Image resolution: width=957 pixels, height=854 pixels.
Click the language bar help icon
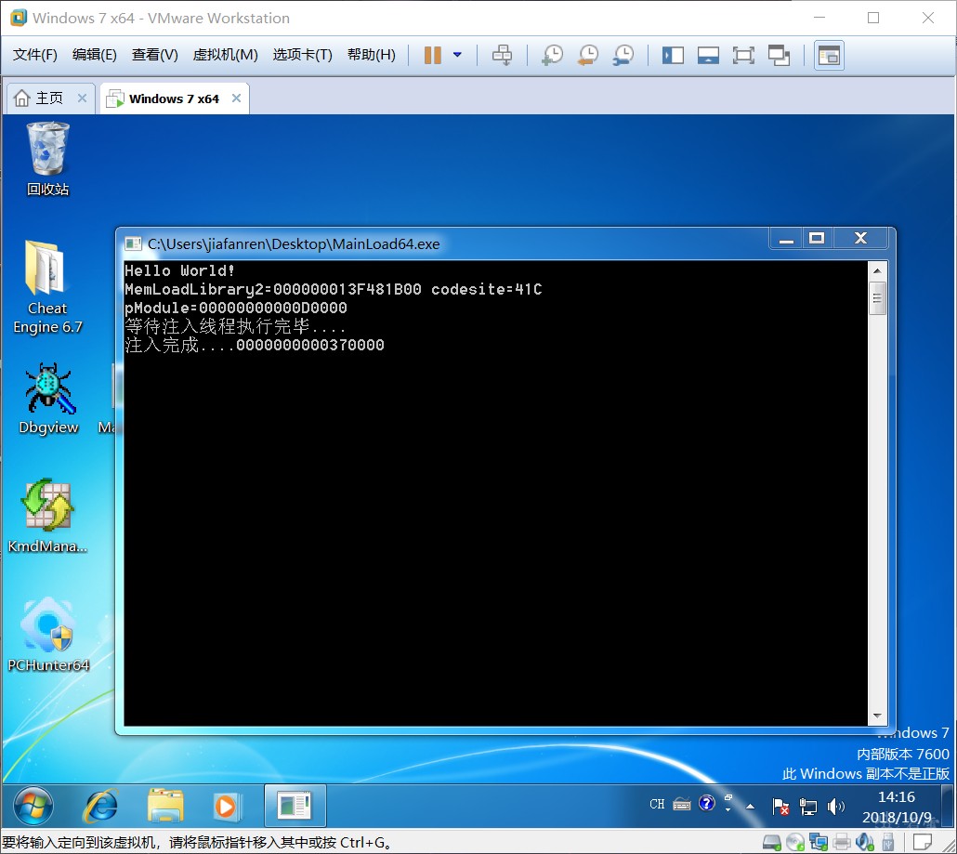707,803
